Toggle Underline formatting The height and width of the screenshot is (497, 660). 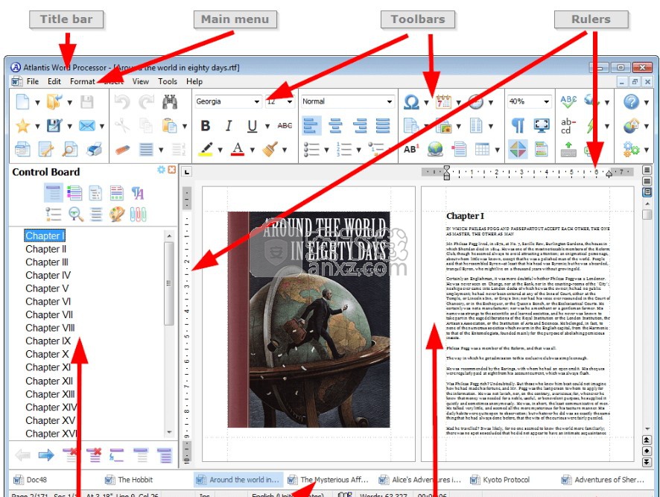(x=252, y=125)
